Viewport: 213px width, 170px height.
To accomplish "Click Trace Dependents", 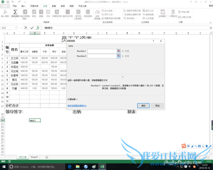I will coord(132,14).
